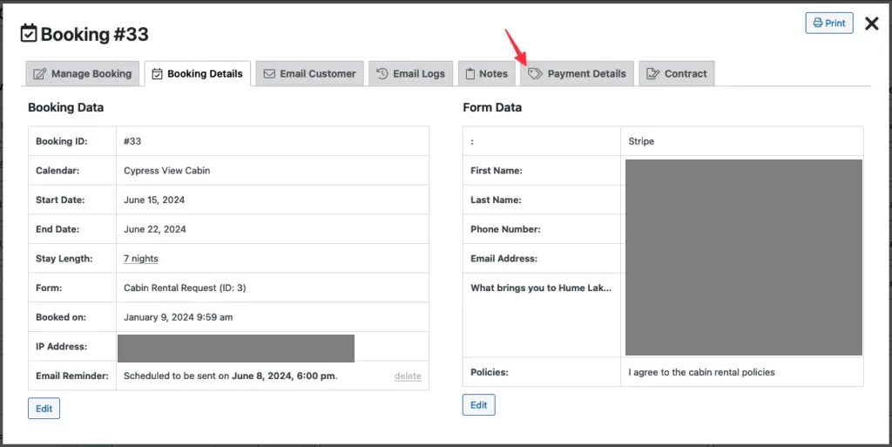This screenshot has height=447, width=892.
Task: Click the Cypress View Cabin calendar value
Action: [166, 171]
